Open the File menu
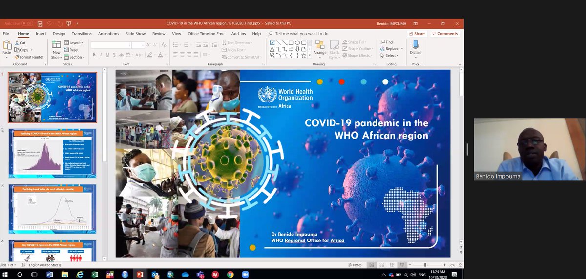 click(6, 34)
